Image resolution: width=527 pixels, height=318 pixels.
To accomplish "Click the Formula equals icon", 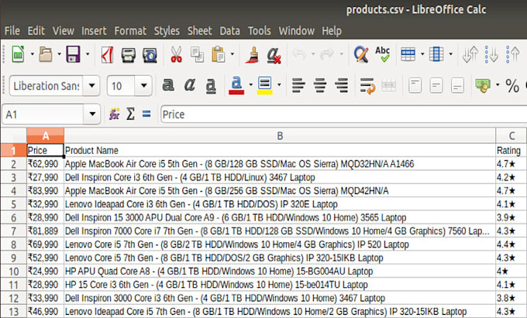I will [146, 115].
